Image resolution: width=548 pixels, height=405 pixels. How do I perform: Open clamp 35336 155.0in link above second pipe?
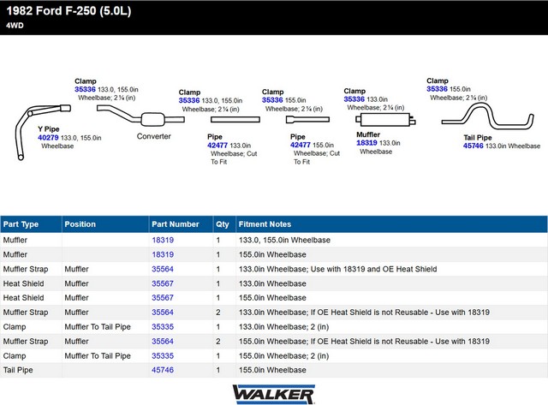coord(272,100)
